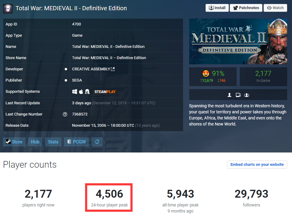
Task: Click the STEAMPLAY badge
Action: pyautogui.click(x=105, y=92)
